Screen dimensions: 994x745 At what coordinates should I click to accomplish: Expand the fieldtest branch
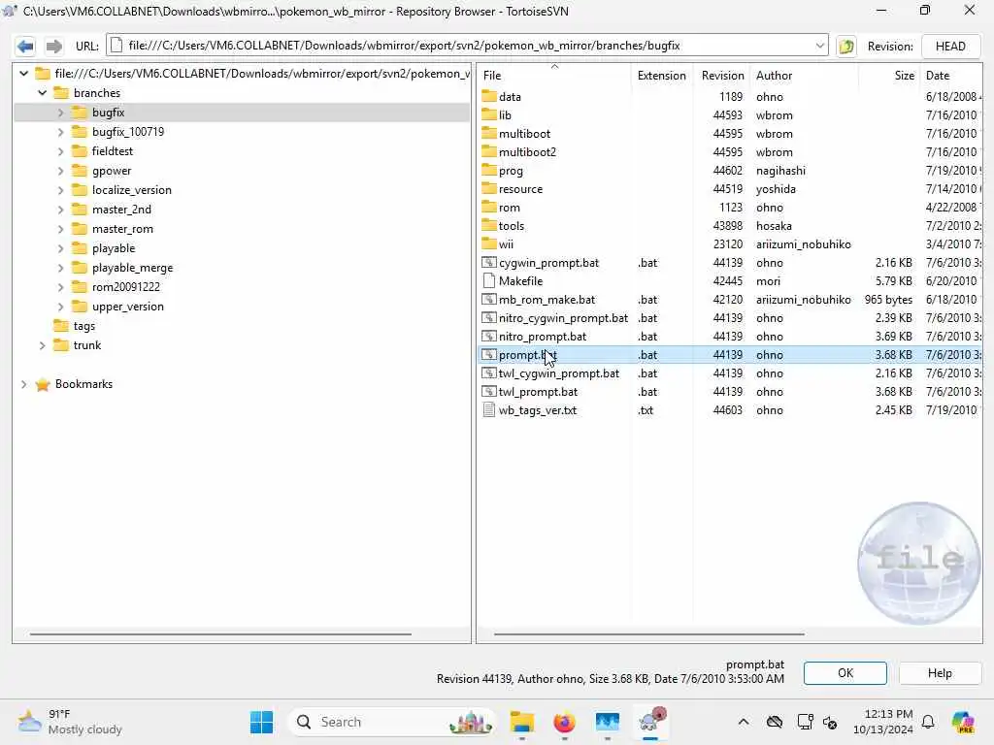[61, 151]
